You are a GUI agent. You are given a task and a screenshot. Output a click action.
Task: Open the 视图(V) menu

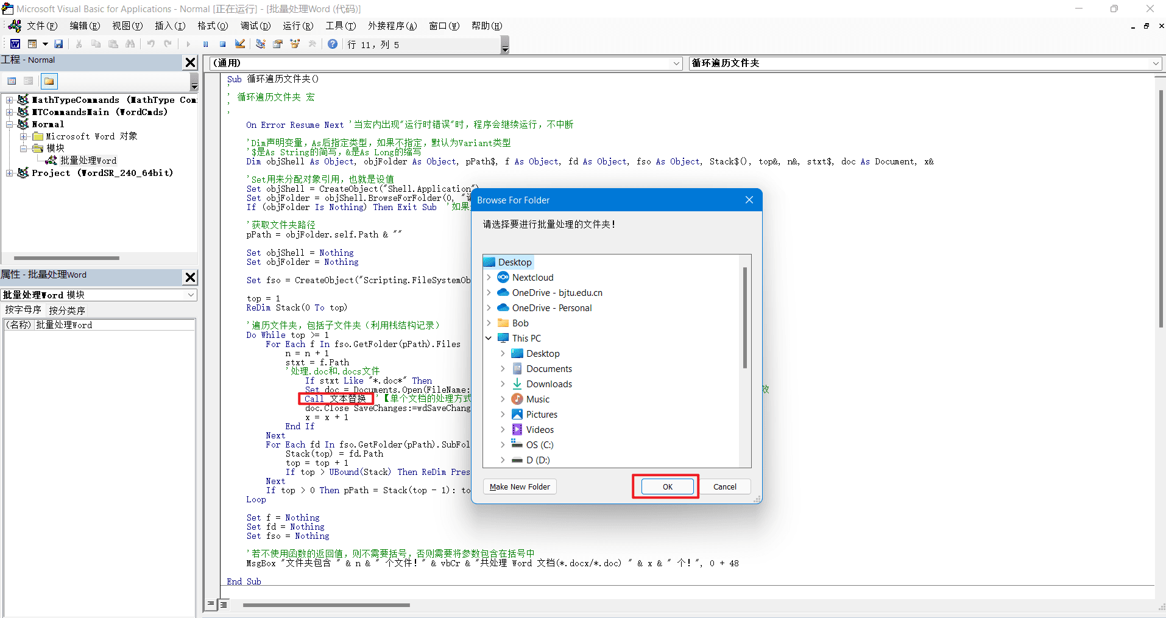pos(127,26)
